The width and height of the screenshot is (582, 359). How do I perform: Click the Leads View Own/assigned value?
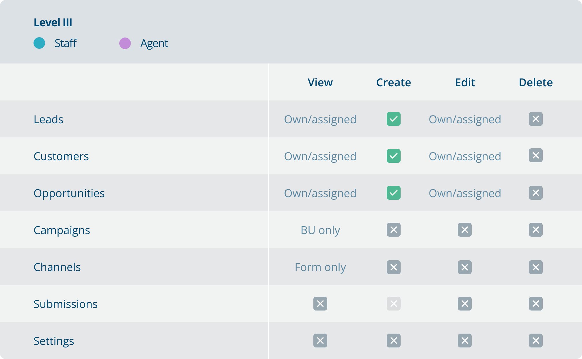[x=320, y=119]
